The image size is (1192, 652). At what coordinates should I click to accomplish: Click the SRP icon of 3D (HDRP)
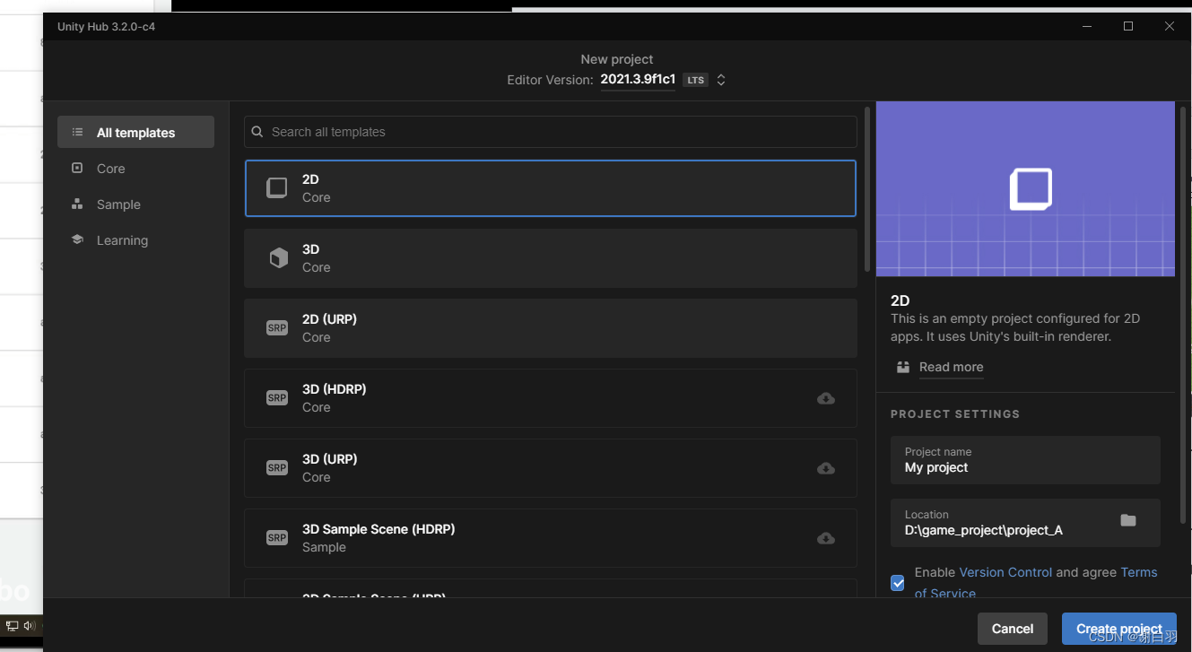point(277,398)
